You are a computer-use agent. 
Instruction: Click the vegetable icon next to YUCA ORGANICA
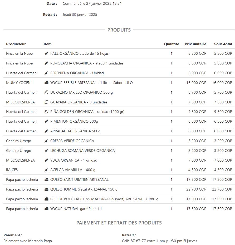(x=46, y=160)
